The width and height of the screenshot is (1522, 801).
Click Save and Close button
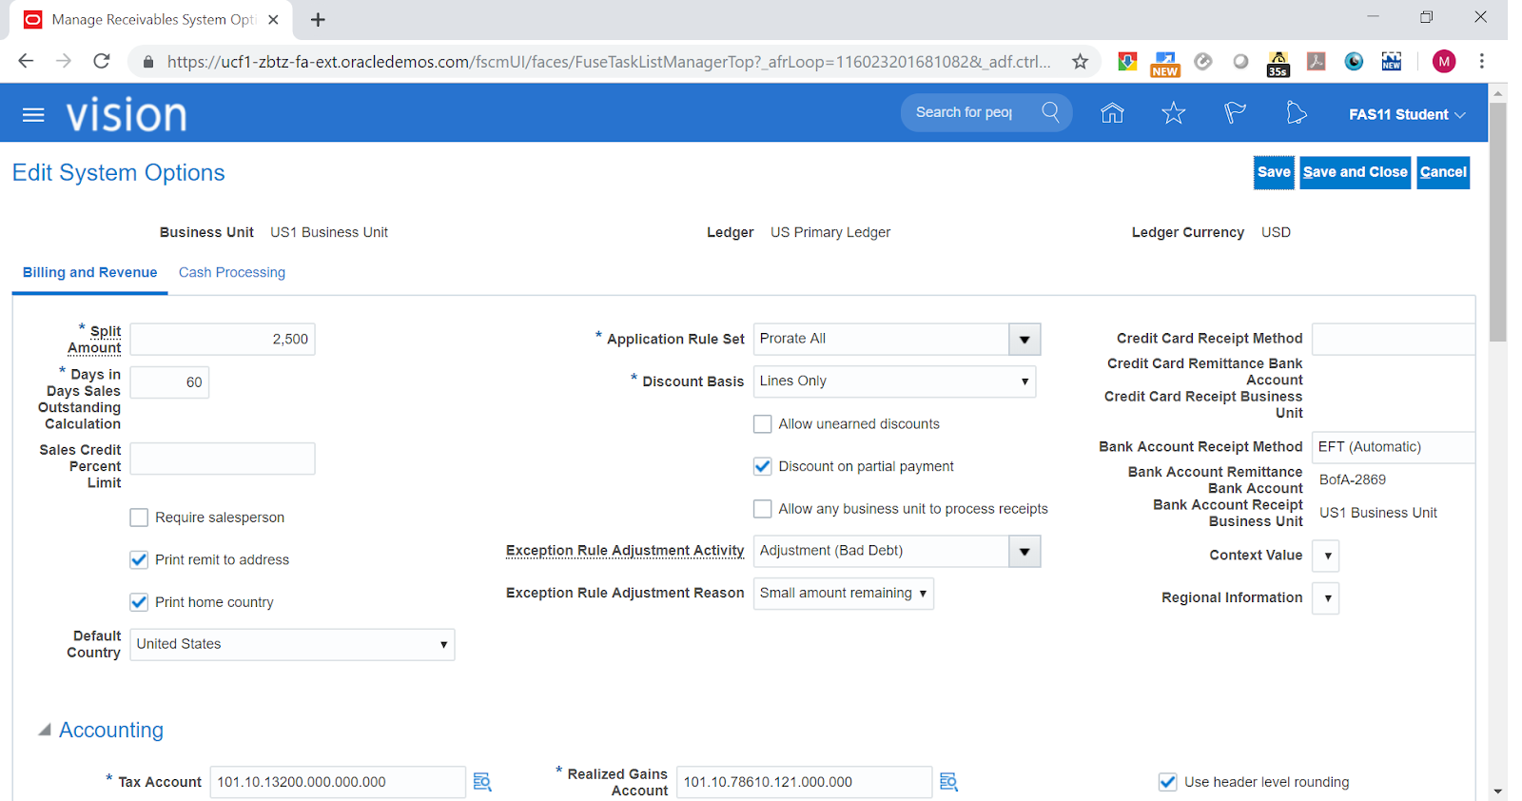(x=1355, y=172)
